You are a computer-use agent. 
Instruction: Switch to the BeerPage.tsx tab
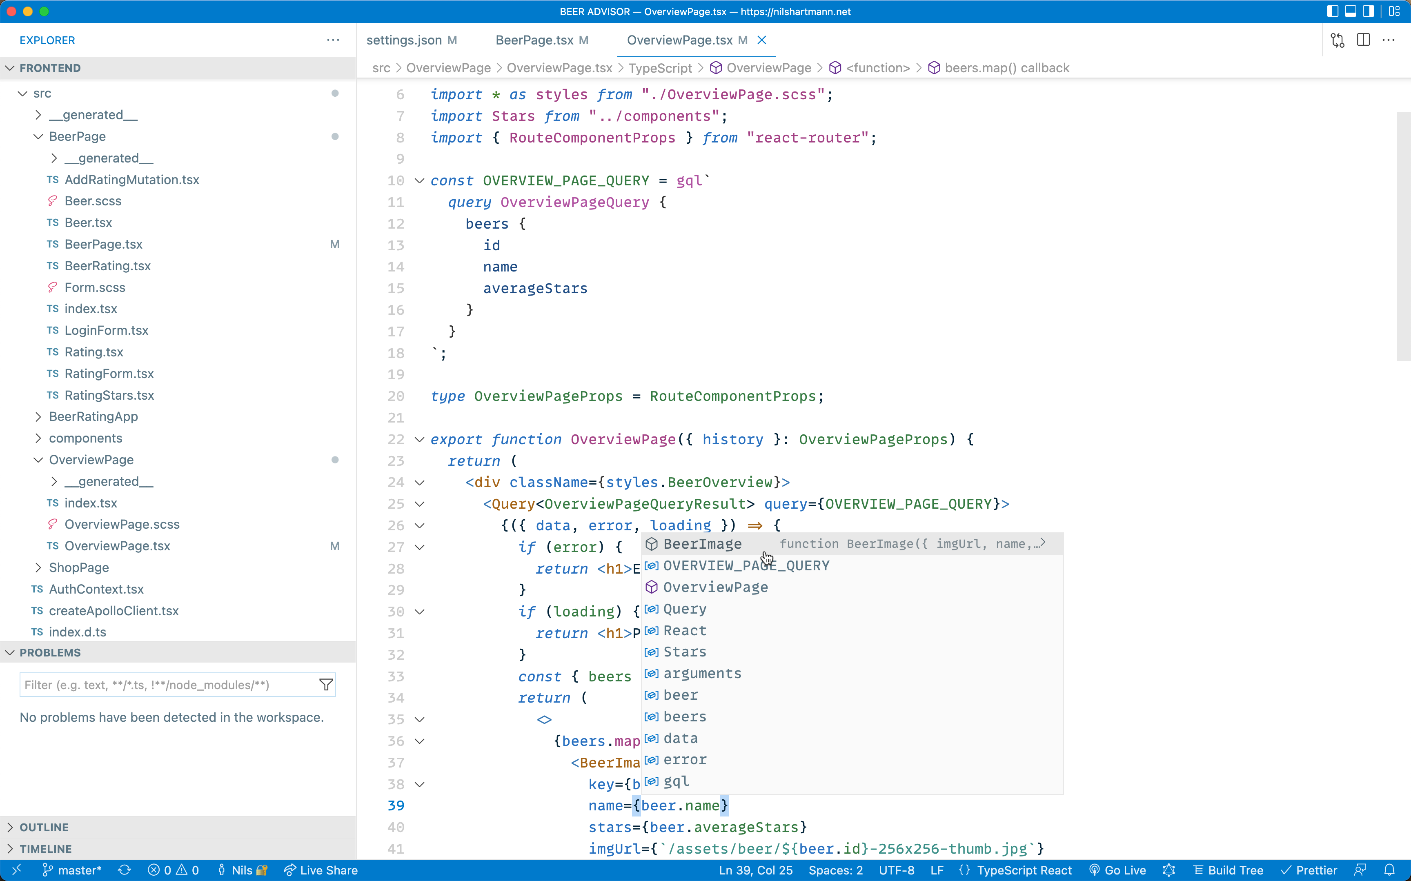[534, 40]
